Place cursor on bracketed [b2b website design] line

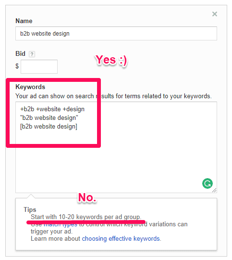(x=49, y=127)
